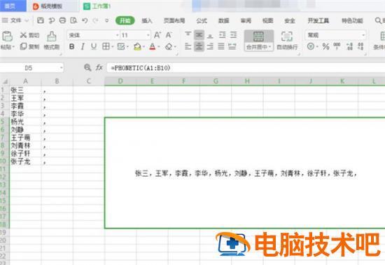Click increase decimal places icon
Image resolution: width=385 pixels, height=265 pixels.
click(x=349, y=46)
